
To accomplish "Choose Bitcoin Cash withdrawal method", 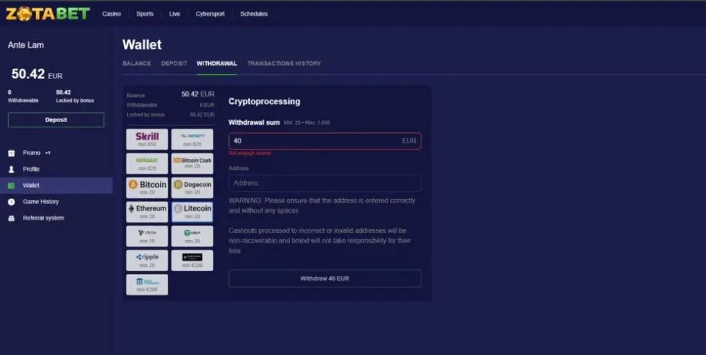I will coord(192,163).
